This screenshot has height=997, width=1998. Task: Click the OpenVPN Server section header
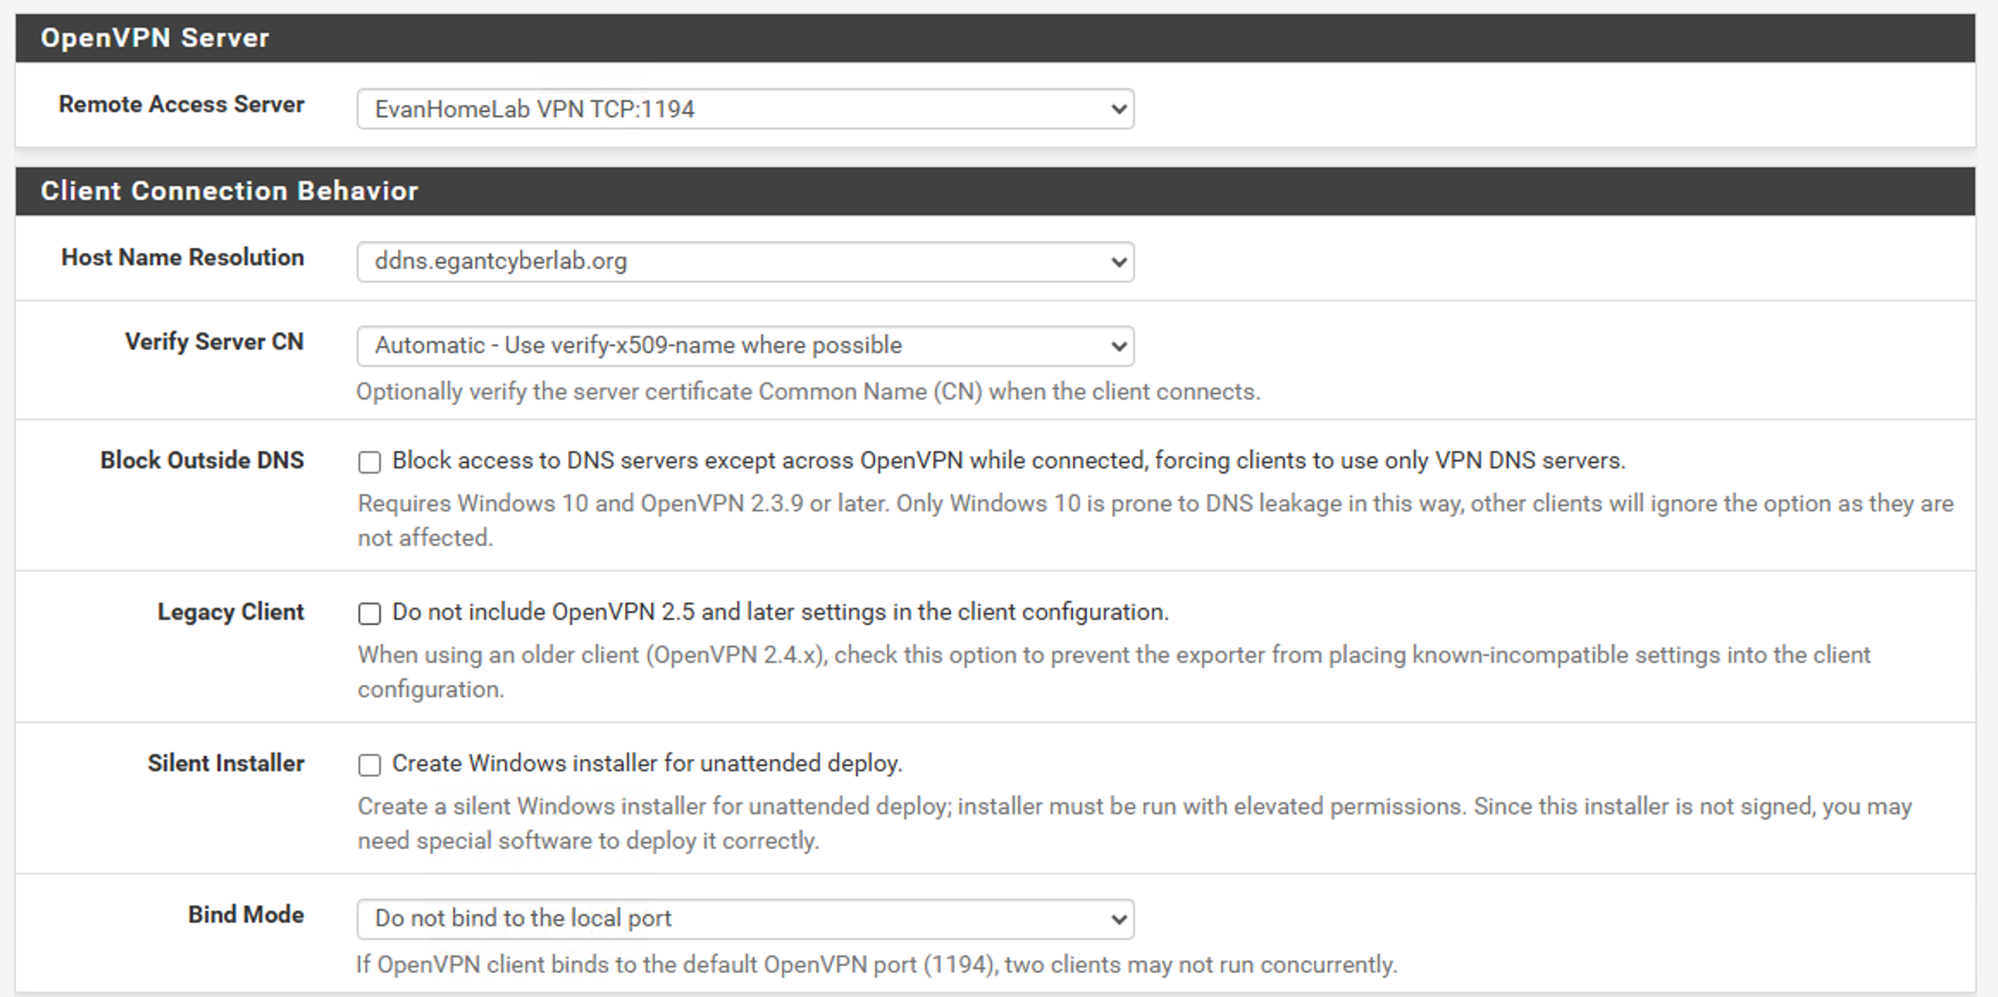tap(995, 38)
